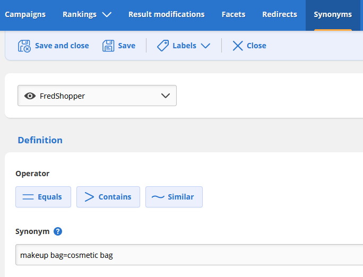Screen dimensions: 363x277
Task: Click the Synonym help question mark icon
Action: (58, 231)
